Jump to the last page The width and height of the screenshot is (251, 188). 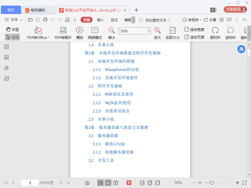tap(68, 183)
